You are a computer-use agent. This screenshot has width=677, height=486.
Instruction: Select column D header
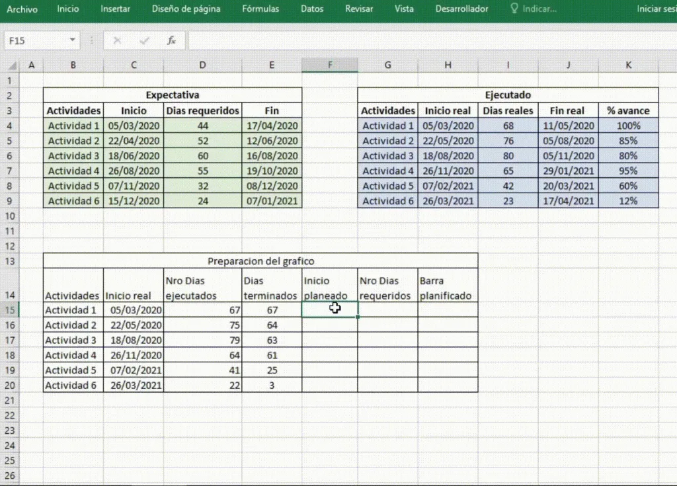202,65
